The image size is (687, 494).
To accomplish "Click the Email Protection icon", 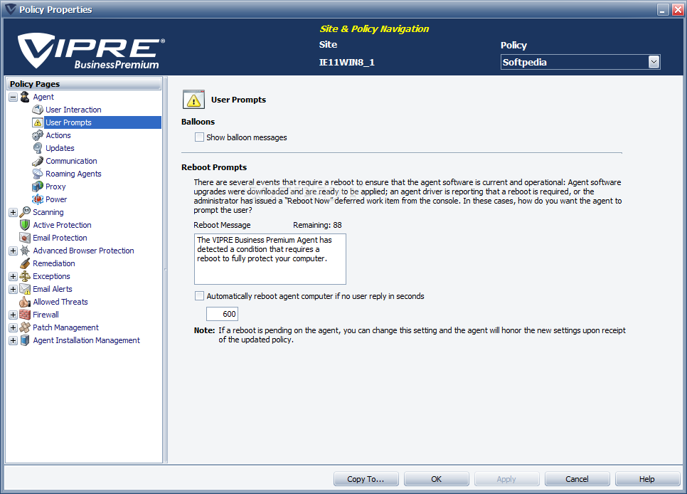I will point(25,238).
